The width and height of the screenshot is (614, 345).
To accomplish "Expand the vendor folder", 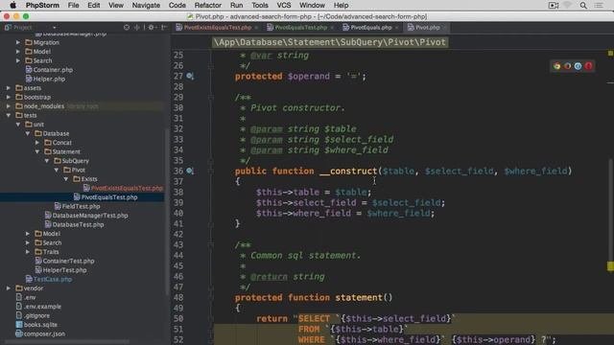I will 9,288.
